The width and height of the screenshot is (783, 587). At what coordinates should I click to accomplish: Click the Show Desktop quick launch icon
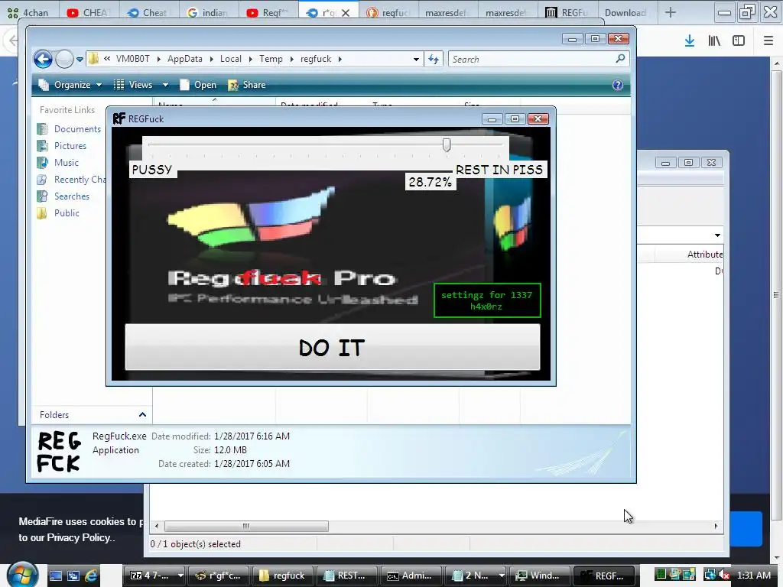(55, 576)
